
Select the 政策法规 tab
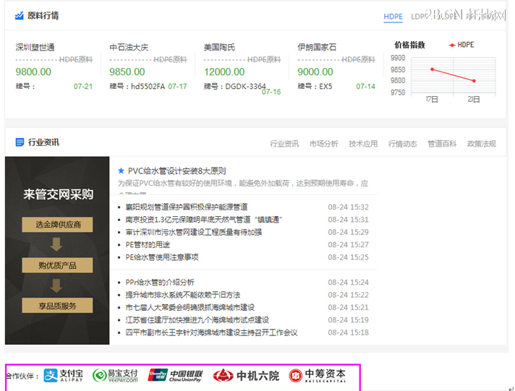pyautogui.click(x=481, y=144)
